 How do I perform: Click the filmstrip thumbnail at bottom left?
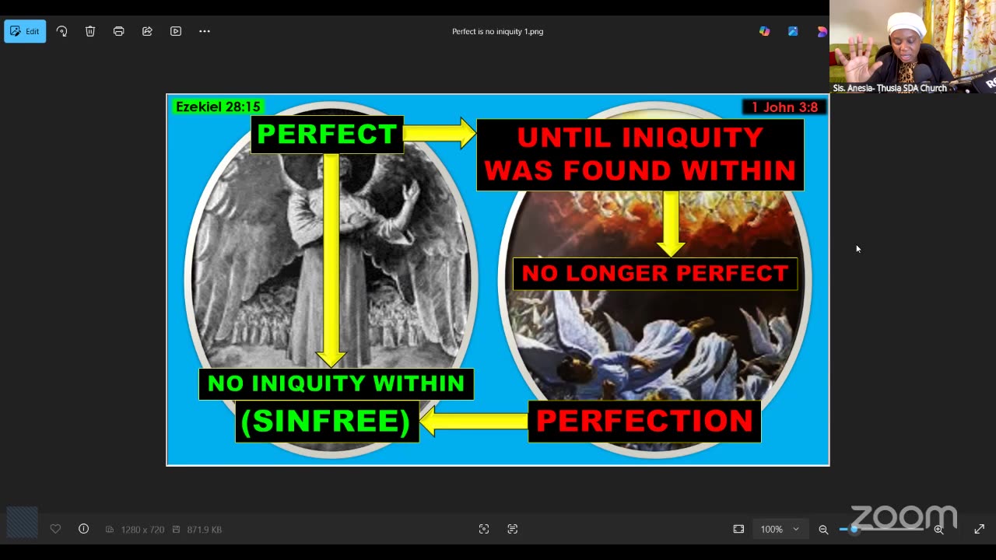tap(22, 523)
